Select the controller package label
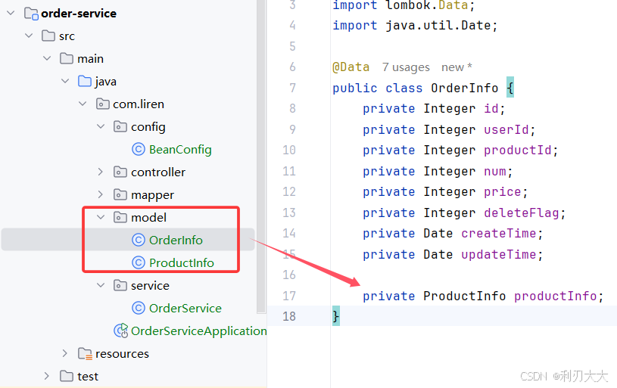 tap(158, 172)
